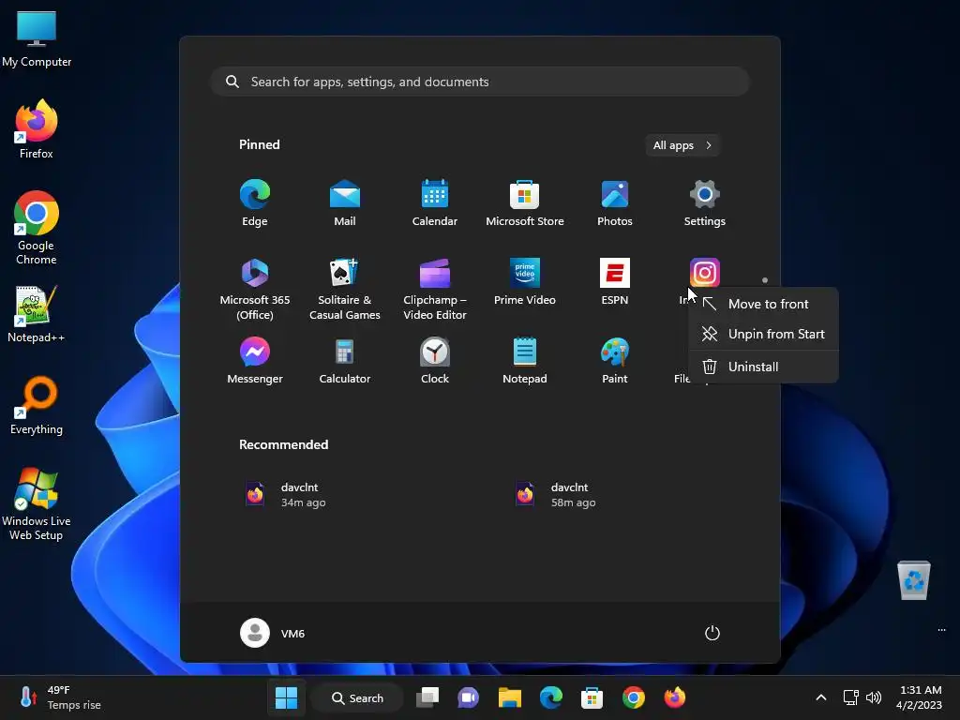Select Windows Live Web Setup icon
Viewport: 960px width, 720px height.
pyautogui.click(x=37, y=504)
